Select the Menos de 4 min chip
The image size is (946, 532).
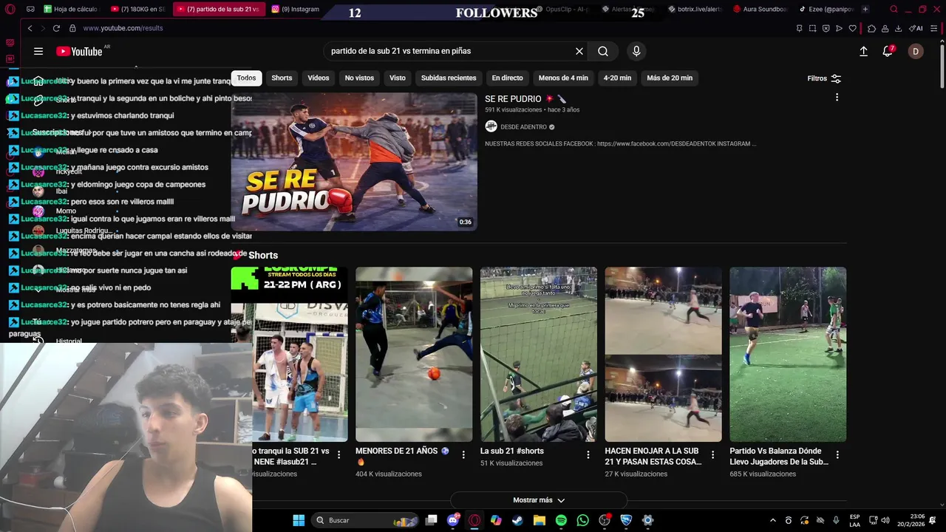563,78
